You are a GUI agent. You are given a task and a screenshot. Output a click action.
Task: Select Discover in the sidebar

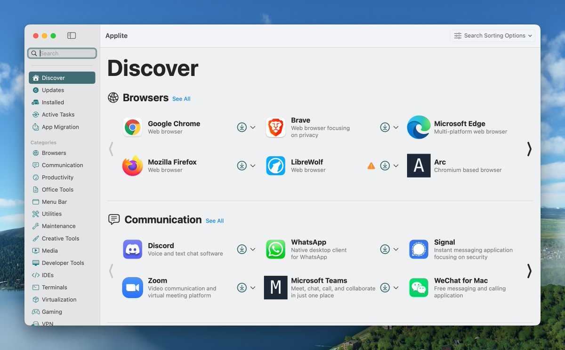[x=62, y=78]
